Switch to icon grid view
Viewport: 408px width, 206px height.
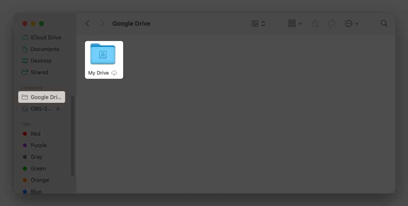point(255,23)
